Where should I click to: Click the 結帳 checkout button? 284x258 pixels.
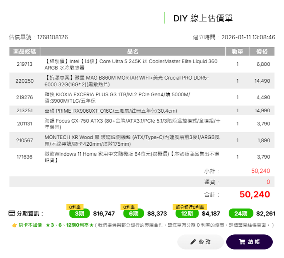click(249, 242)
